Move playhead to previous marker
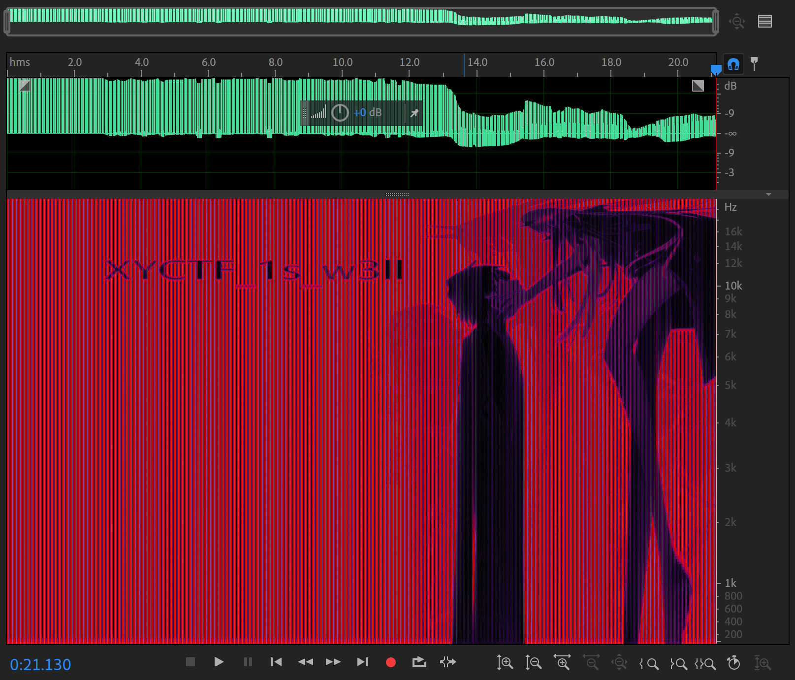Screen dimensions: 795x680 coord(276,662)
